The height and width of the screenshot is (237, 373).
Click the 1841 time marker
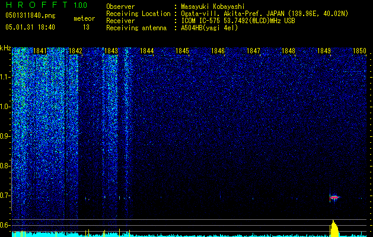[40, 51]
